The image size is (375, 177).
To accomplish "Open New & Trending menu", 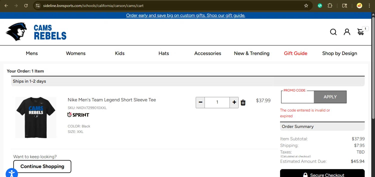I will [252, 53].
